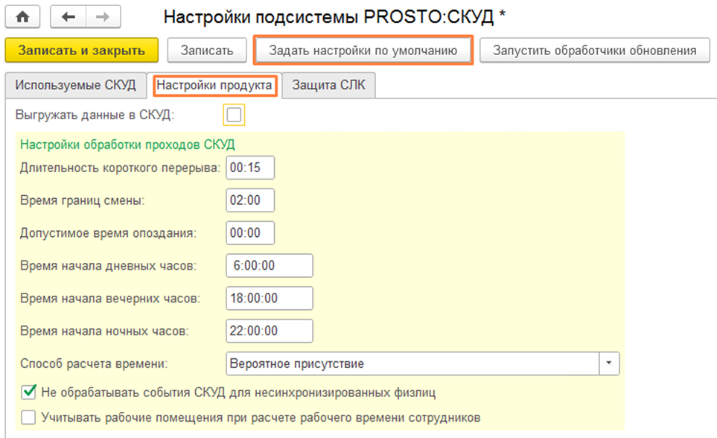Switch to 'Используемые СКУД' tab
The width and height of the screenshot is (717, 438).
[x=76, y=86]
